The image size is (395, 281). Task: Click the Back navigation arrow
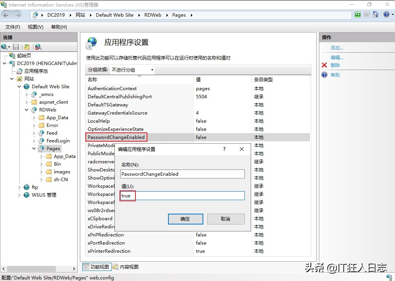pyautogui.click(x=6, y=15)
